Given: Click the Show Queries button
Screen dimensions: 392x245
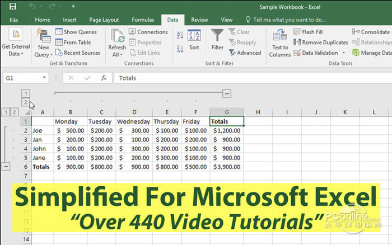Looking at the screenshot, I should tap(76, 32).
